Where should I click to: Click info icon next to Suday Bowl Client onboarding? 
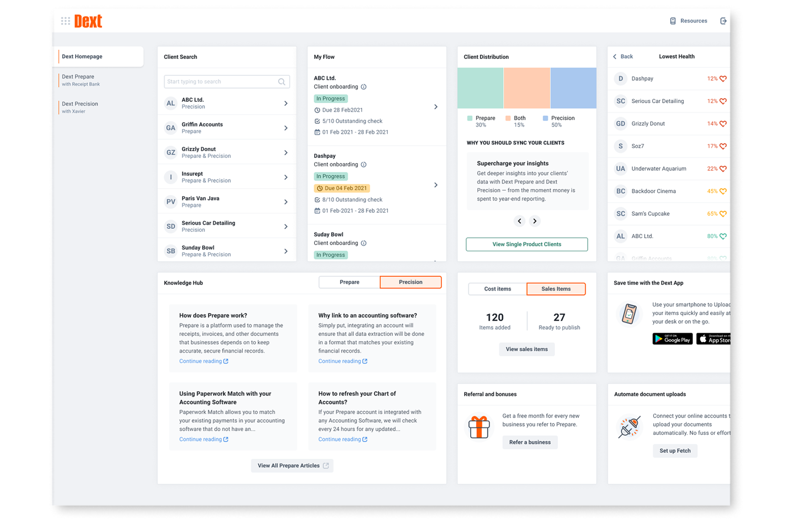[363, 243]
